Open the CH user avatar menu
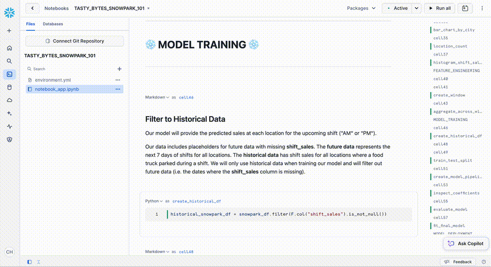 coord(9,252)
